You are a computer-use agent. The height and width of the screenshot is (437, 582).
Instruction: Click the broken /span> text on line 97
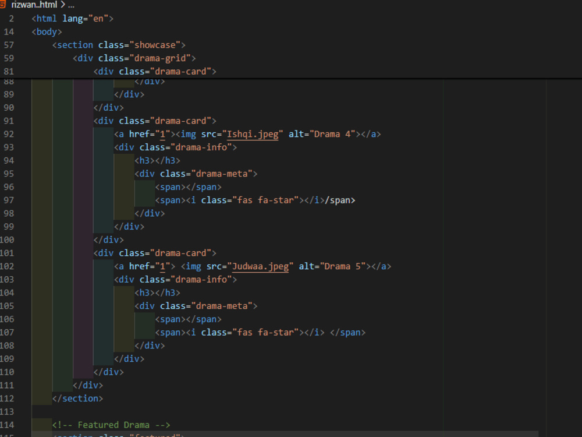pos(340,200)
